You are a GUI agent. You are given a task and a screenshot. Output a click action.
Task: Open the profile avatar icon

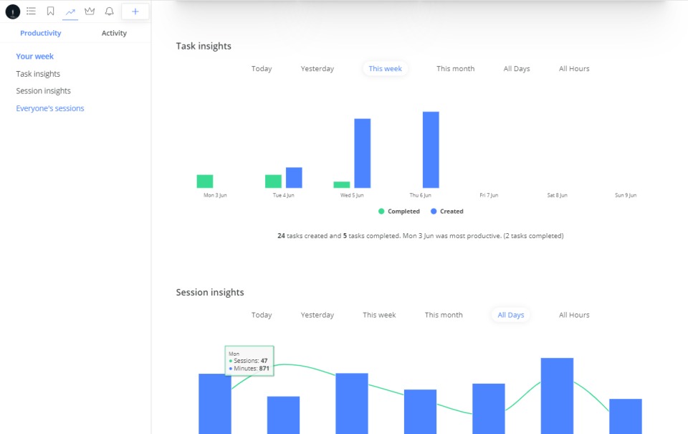pyautogui.click(x=13, y=11)
